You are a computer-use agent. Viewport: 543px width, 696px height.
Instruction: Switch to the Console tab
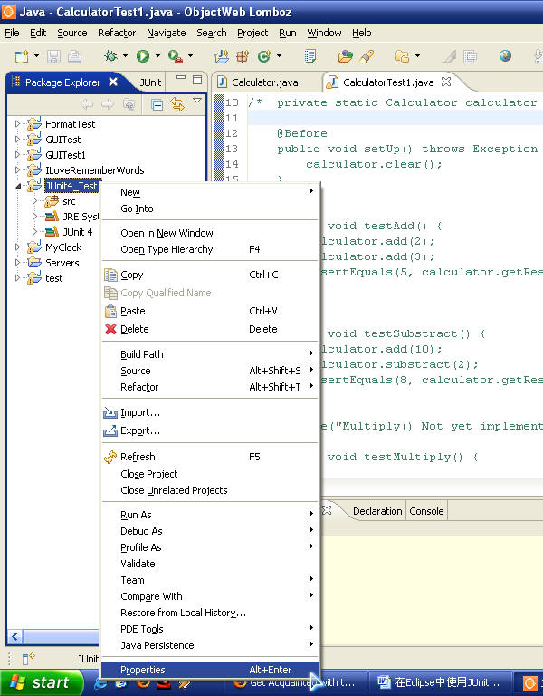[x=426, y=511]
